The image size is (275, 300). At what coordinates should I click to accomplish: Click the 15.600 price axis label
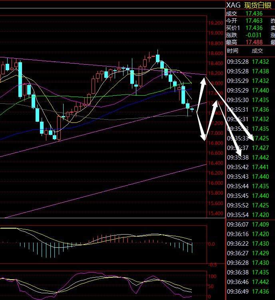pos(215,203)
